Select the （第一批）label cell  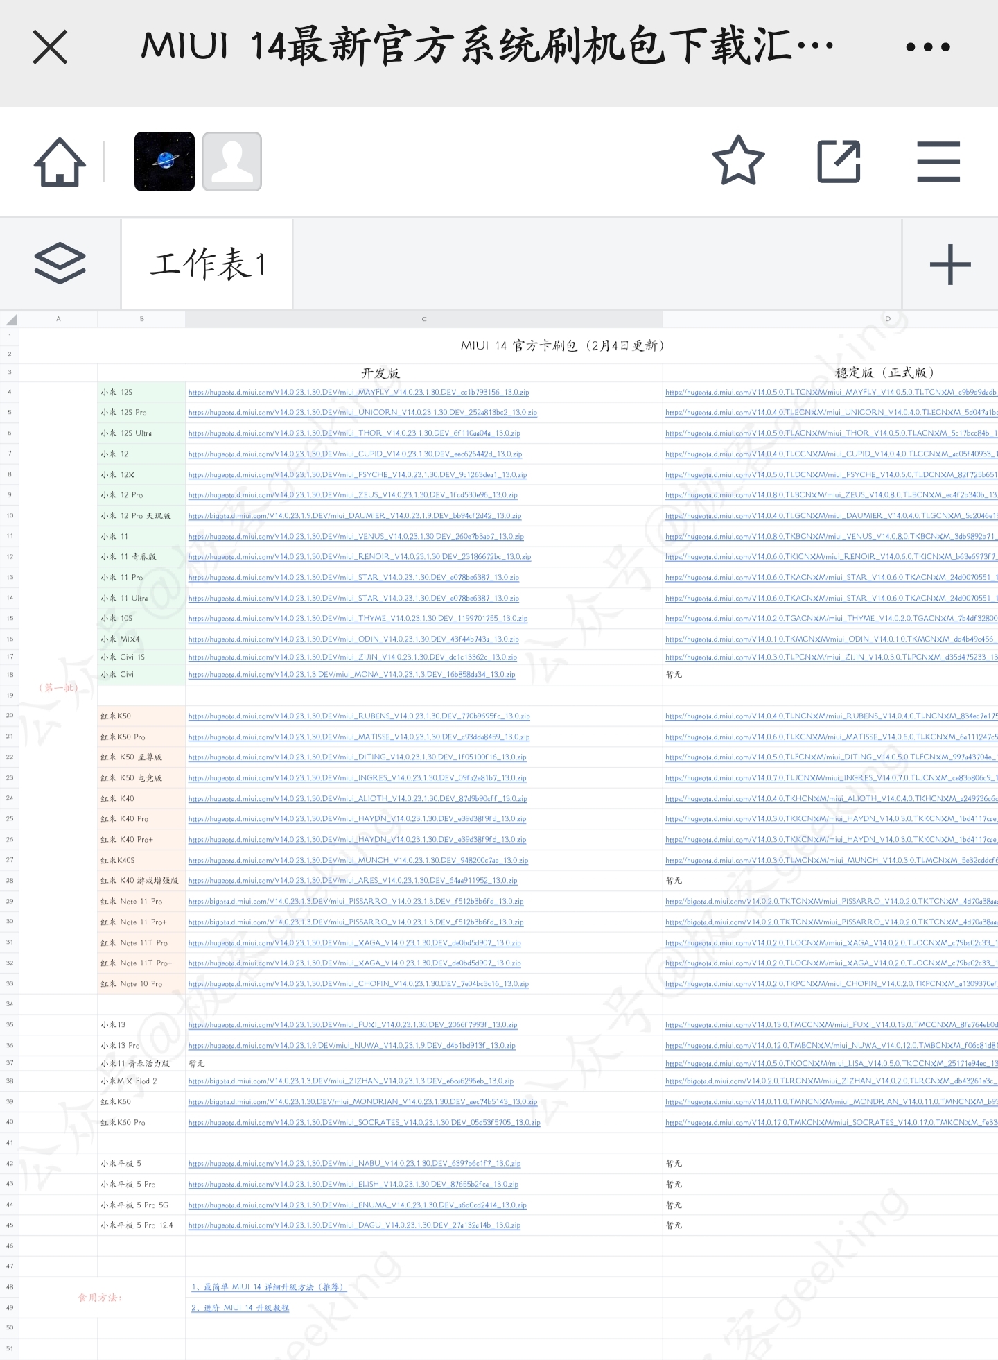(58, 688)
